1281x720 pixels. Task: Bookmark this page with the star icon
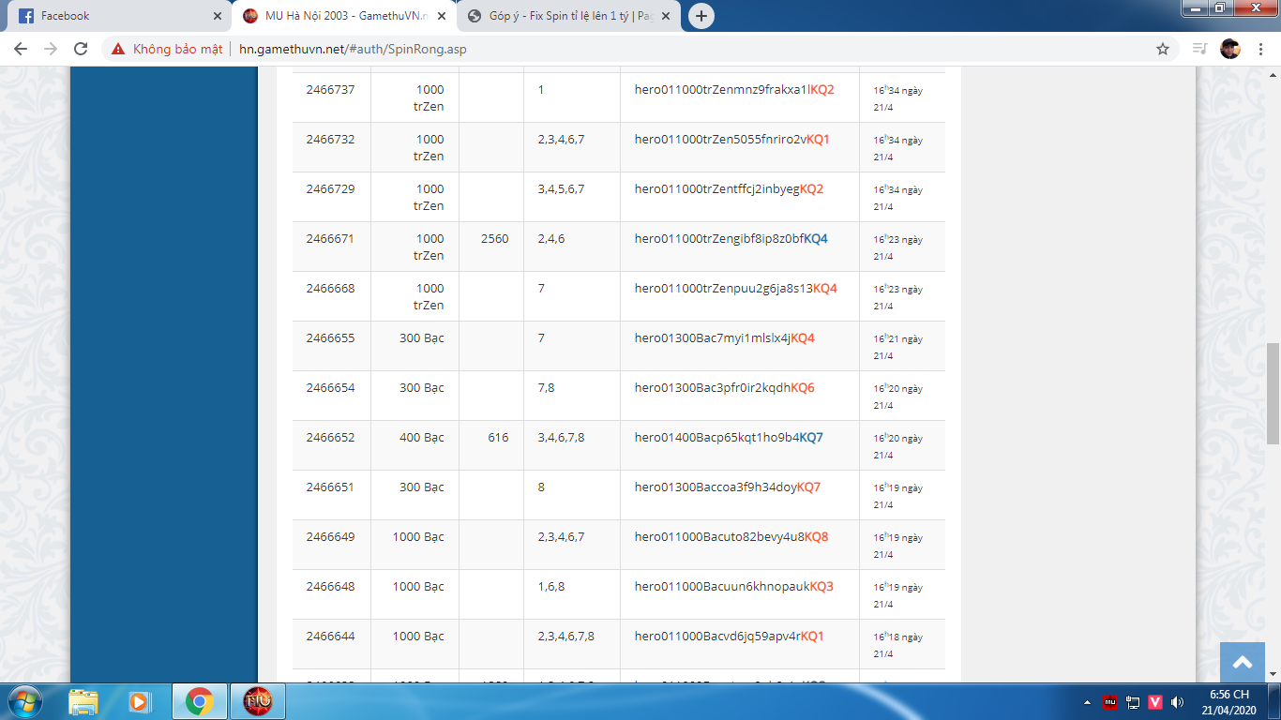click(x=1163, y=49)
